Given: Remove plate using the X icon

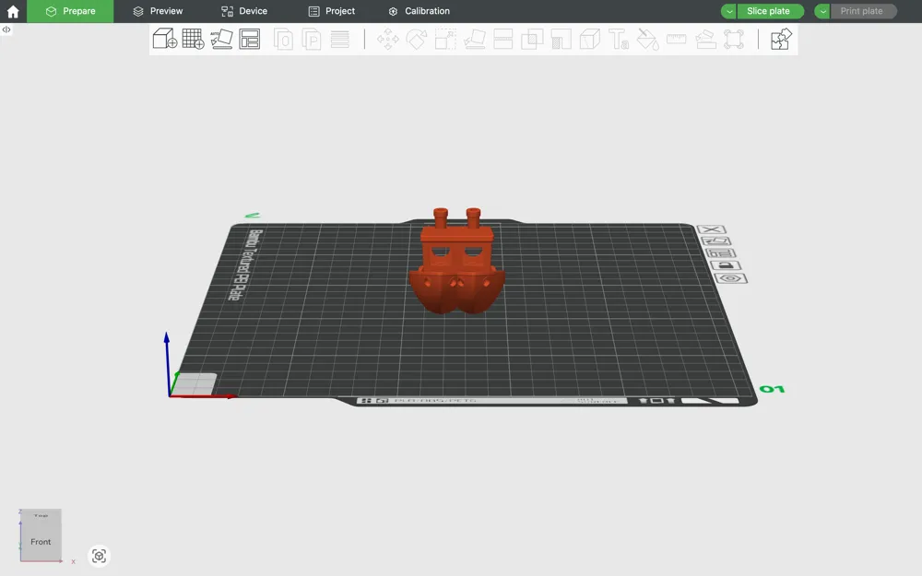Looking at the screenshot, I should click(712, 229).
